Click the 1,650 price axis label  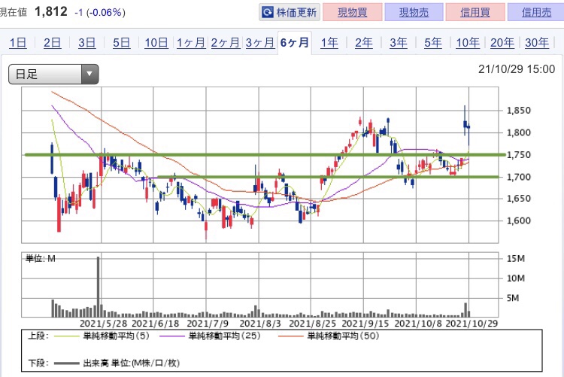(518, 199)
